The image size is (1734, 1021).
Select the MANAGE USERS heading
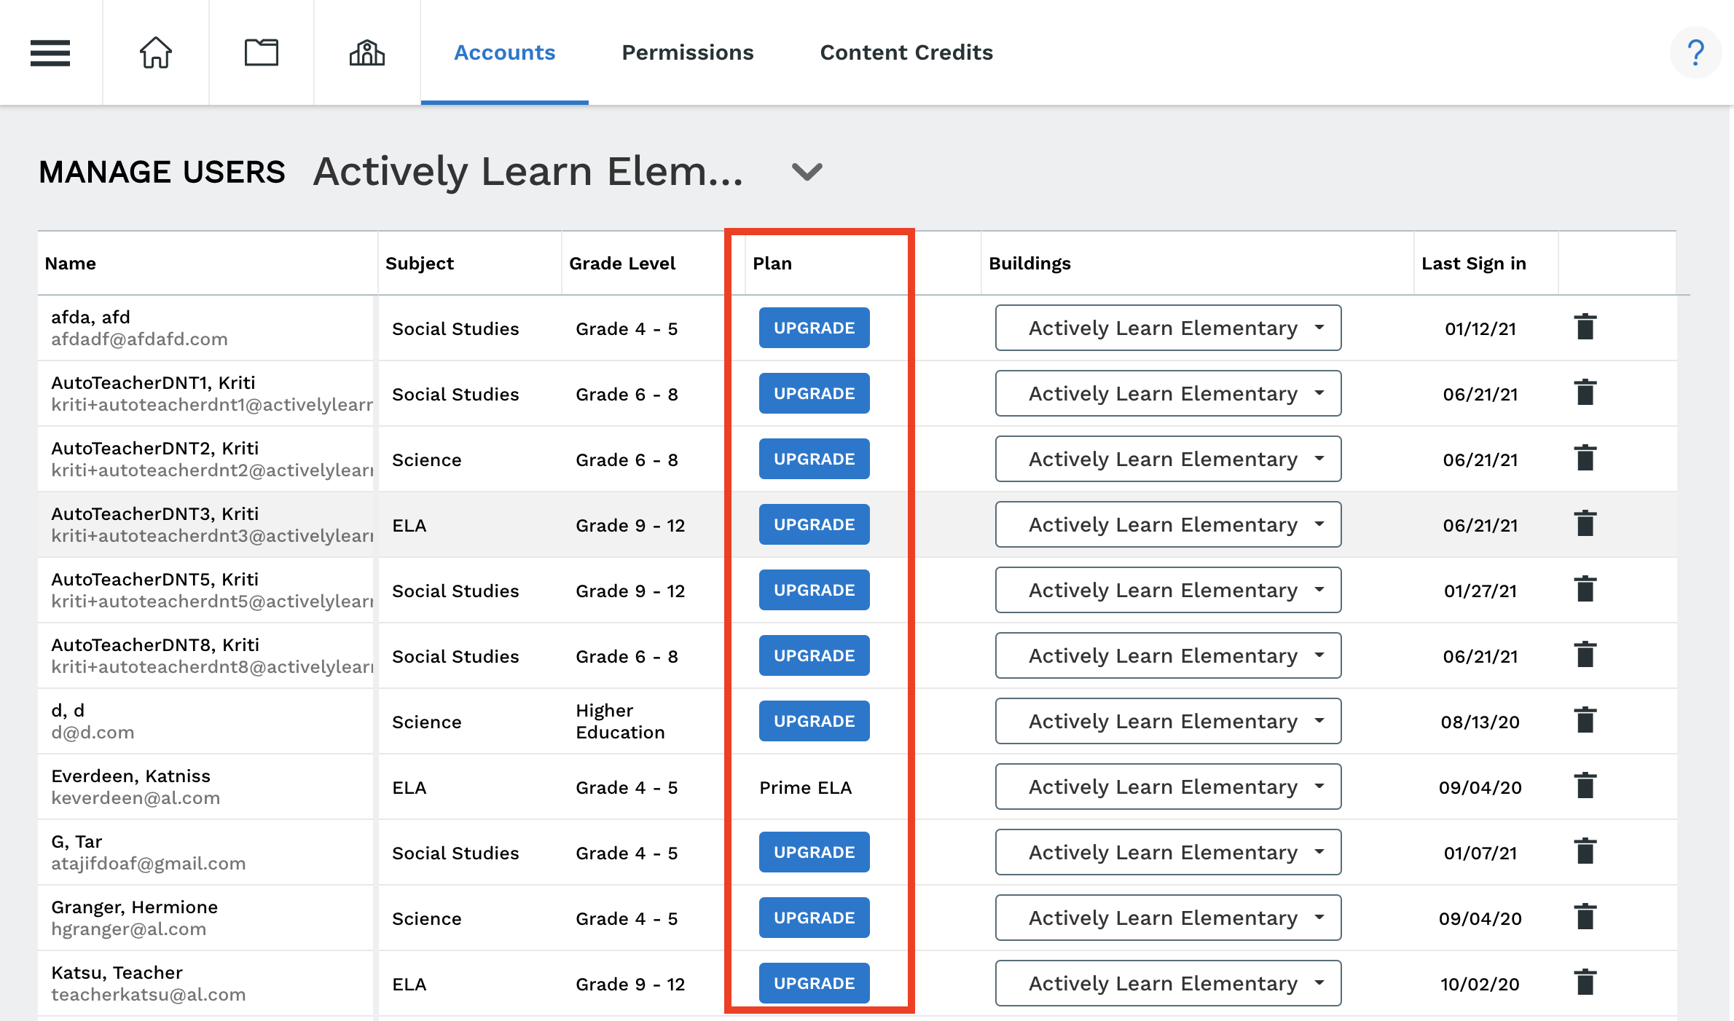click(x=162, y=173)
